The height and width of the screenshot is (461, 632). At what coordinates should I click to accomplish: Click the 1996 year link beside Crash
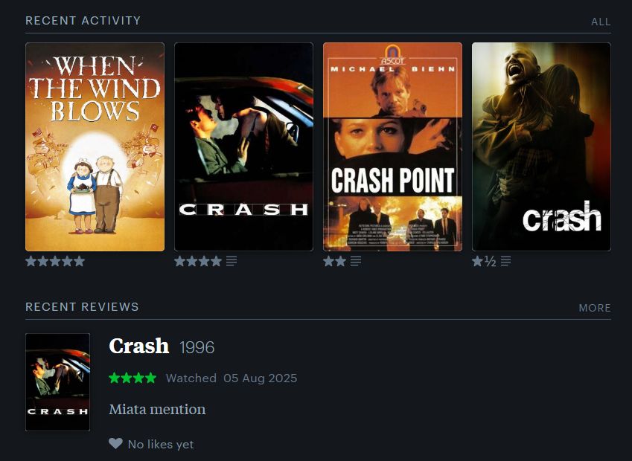click(197, 347)
